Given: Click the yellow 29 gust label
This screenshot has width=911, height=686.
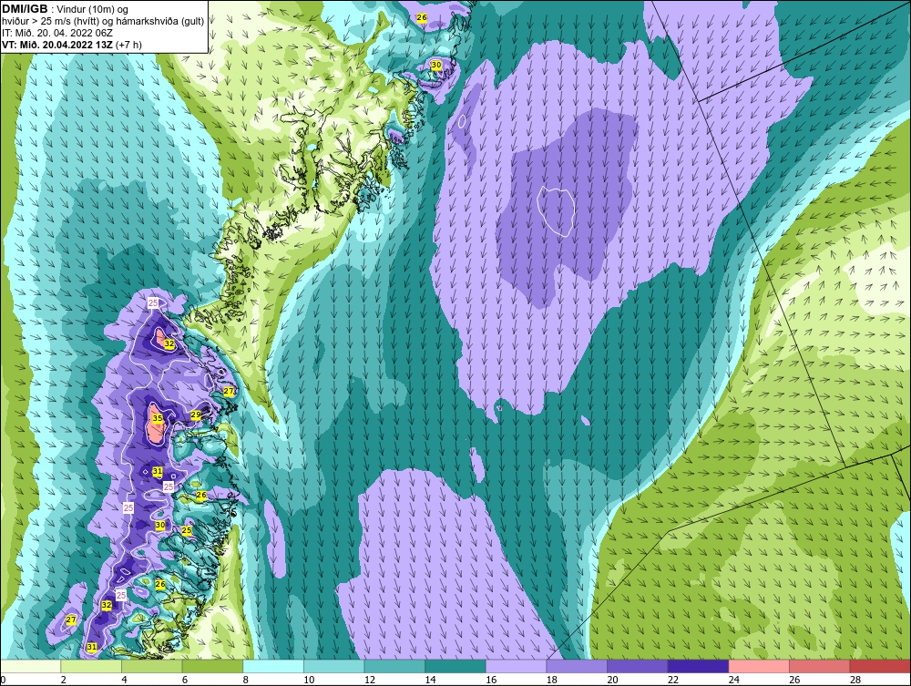Looking at the screenshot, I should [196, 415].
